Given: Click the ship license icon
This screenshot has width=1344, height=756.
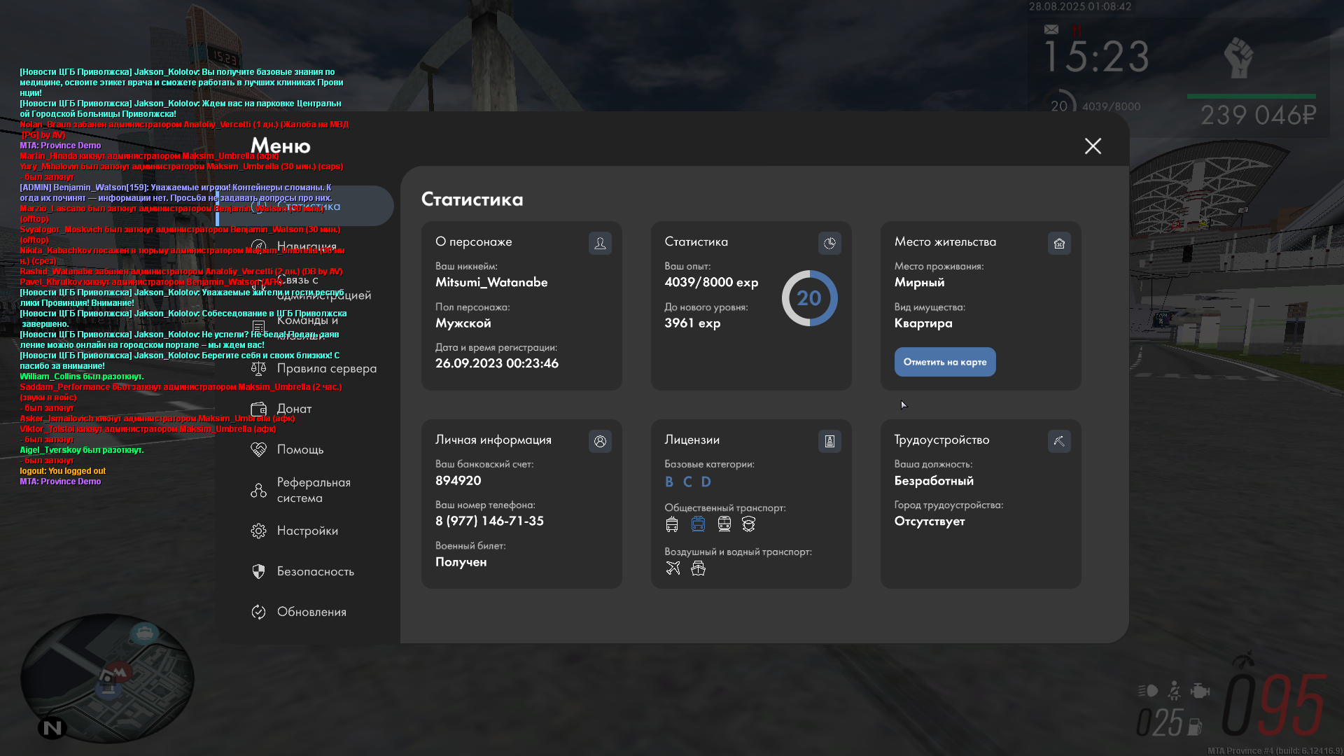Looking at the screenshot, I should tap(698, 568).
